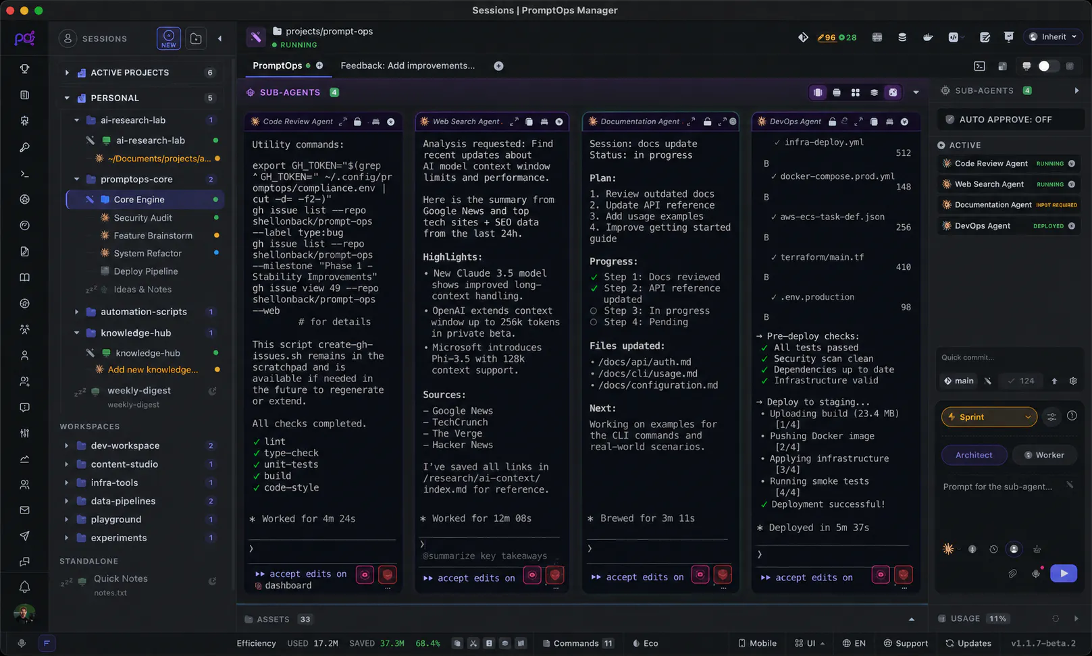Select the Architect role
Screen dimensions: 1092x656
(974, 455)
